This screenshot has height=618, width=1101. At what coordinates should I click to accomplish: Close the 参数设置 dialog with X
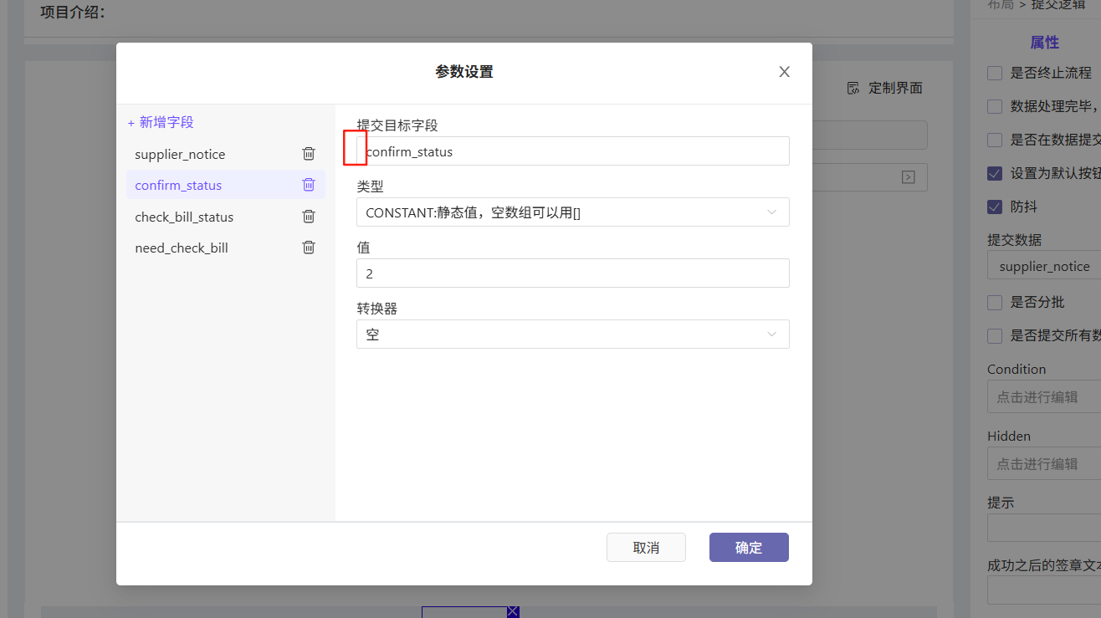pos(784,72)
